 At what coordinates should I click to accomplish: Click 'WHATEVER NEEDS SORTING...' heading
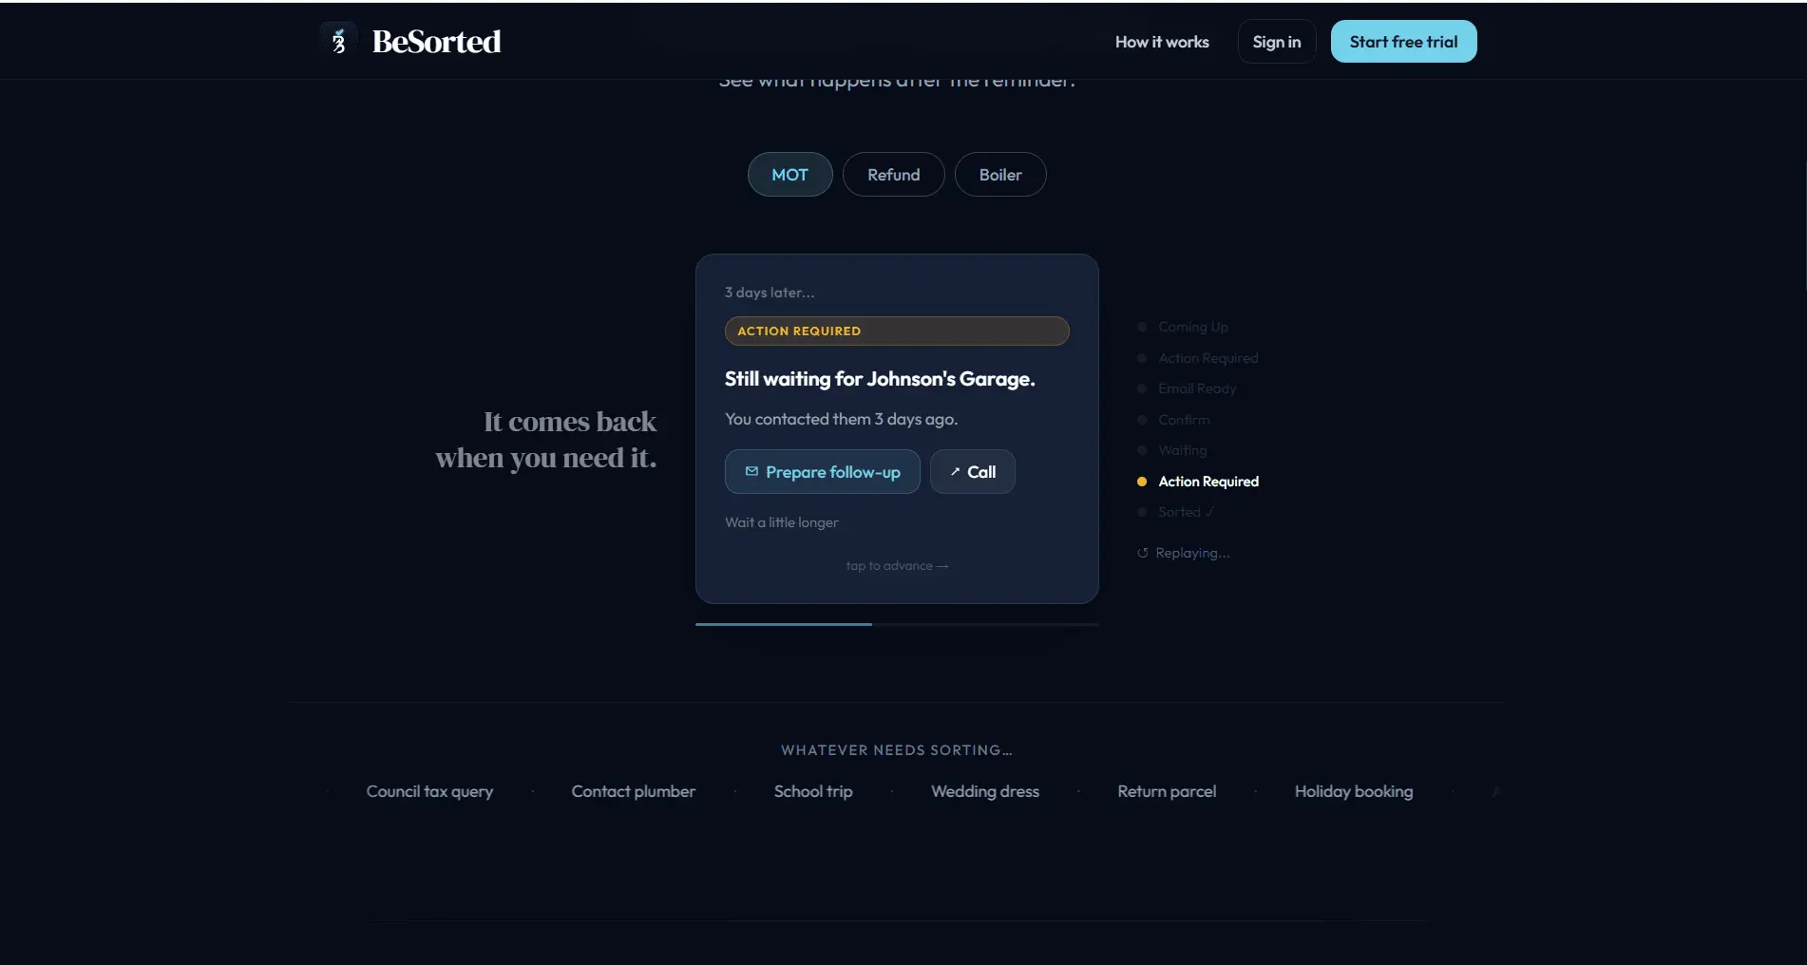tap(897, 750)
